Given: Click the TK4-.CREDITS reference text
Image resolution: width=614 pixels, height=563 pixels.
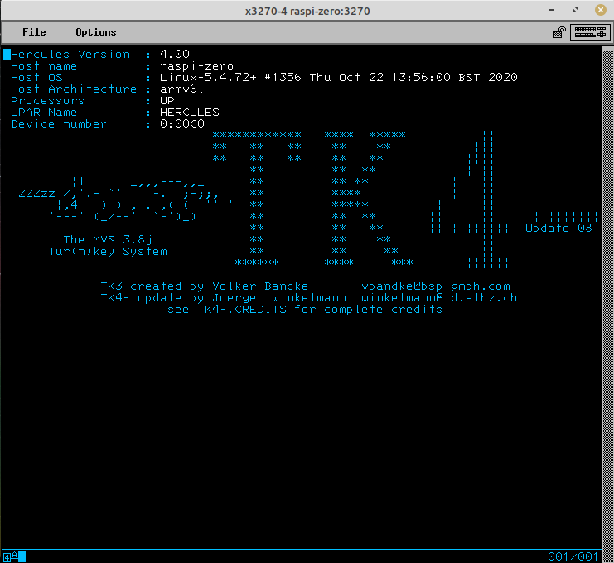Looking at the screenshot, I should (242, 310).
